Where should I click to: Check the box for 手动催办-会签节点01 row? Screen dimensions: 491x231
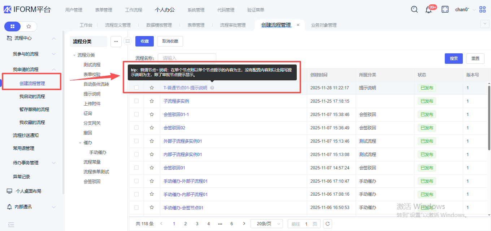click(x=136, y=208)
